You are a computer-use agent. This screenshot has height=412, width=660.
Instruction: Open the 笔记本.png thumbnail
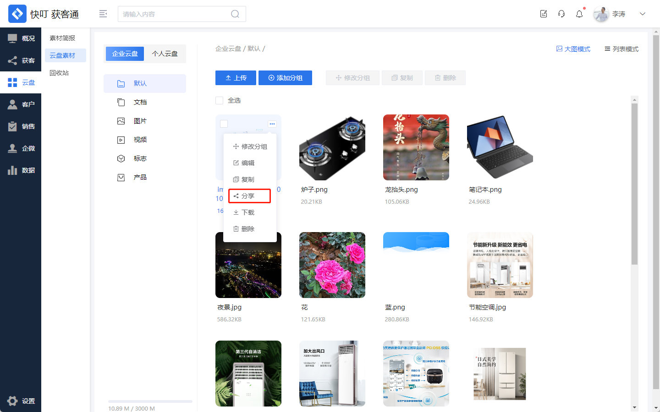(x=500, y=147)
